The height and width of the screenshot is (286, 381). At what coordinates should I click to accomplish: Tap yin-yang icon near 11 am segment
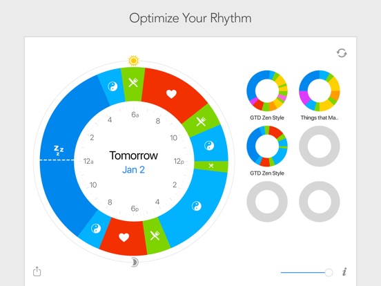[209, 146]
